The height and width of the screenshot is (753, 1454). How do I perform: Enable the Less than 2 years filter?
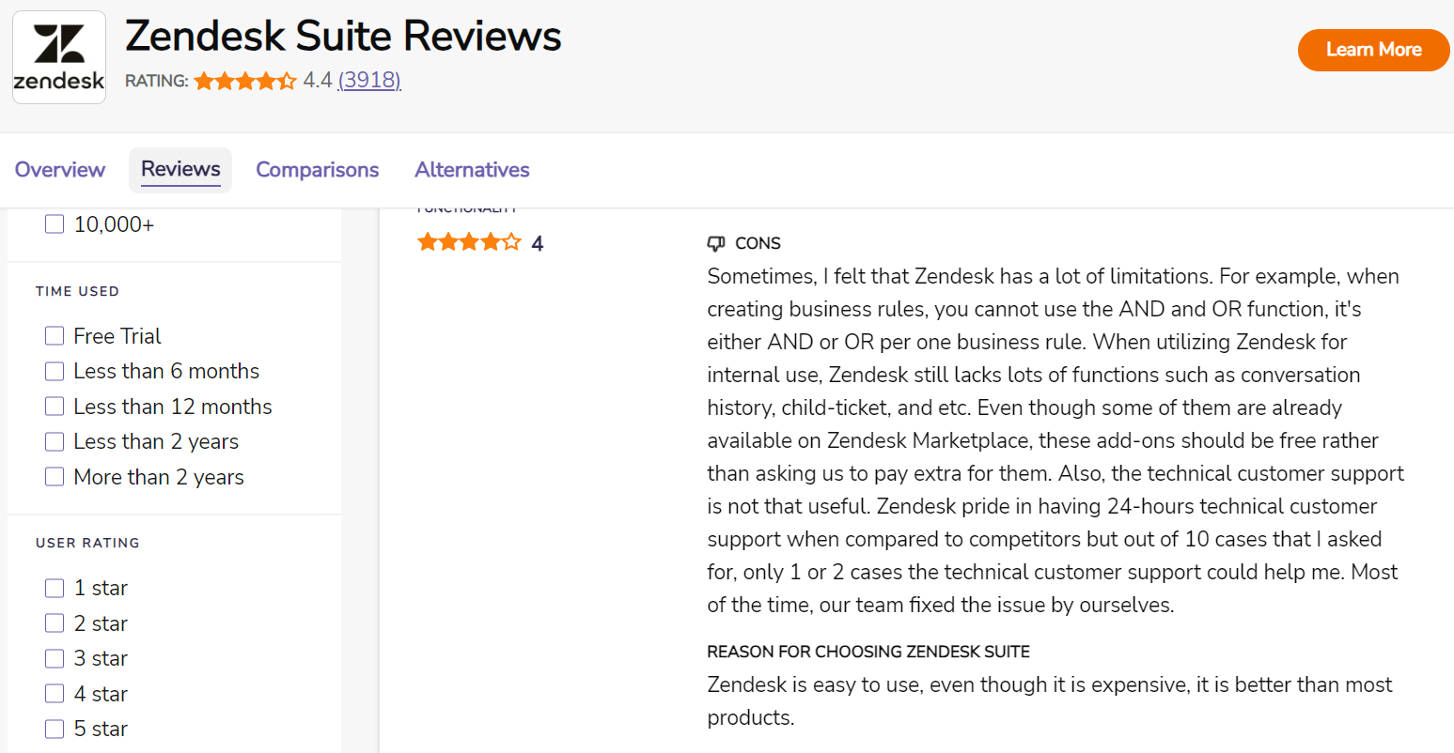(x=54, y=441)
